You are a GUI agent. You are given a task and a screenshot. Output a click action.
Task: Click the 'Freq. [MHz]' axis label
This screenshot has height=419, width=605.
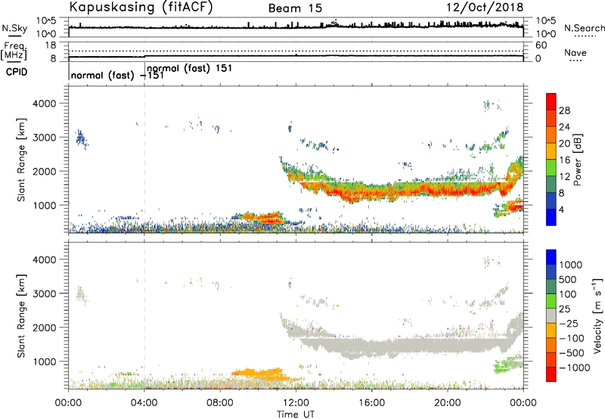point(14,51)
